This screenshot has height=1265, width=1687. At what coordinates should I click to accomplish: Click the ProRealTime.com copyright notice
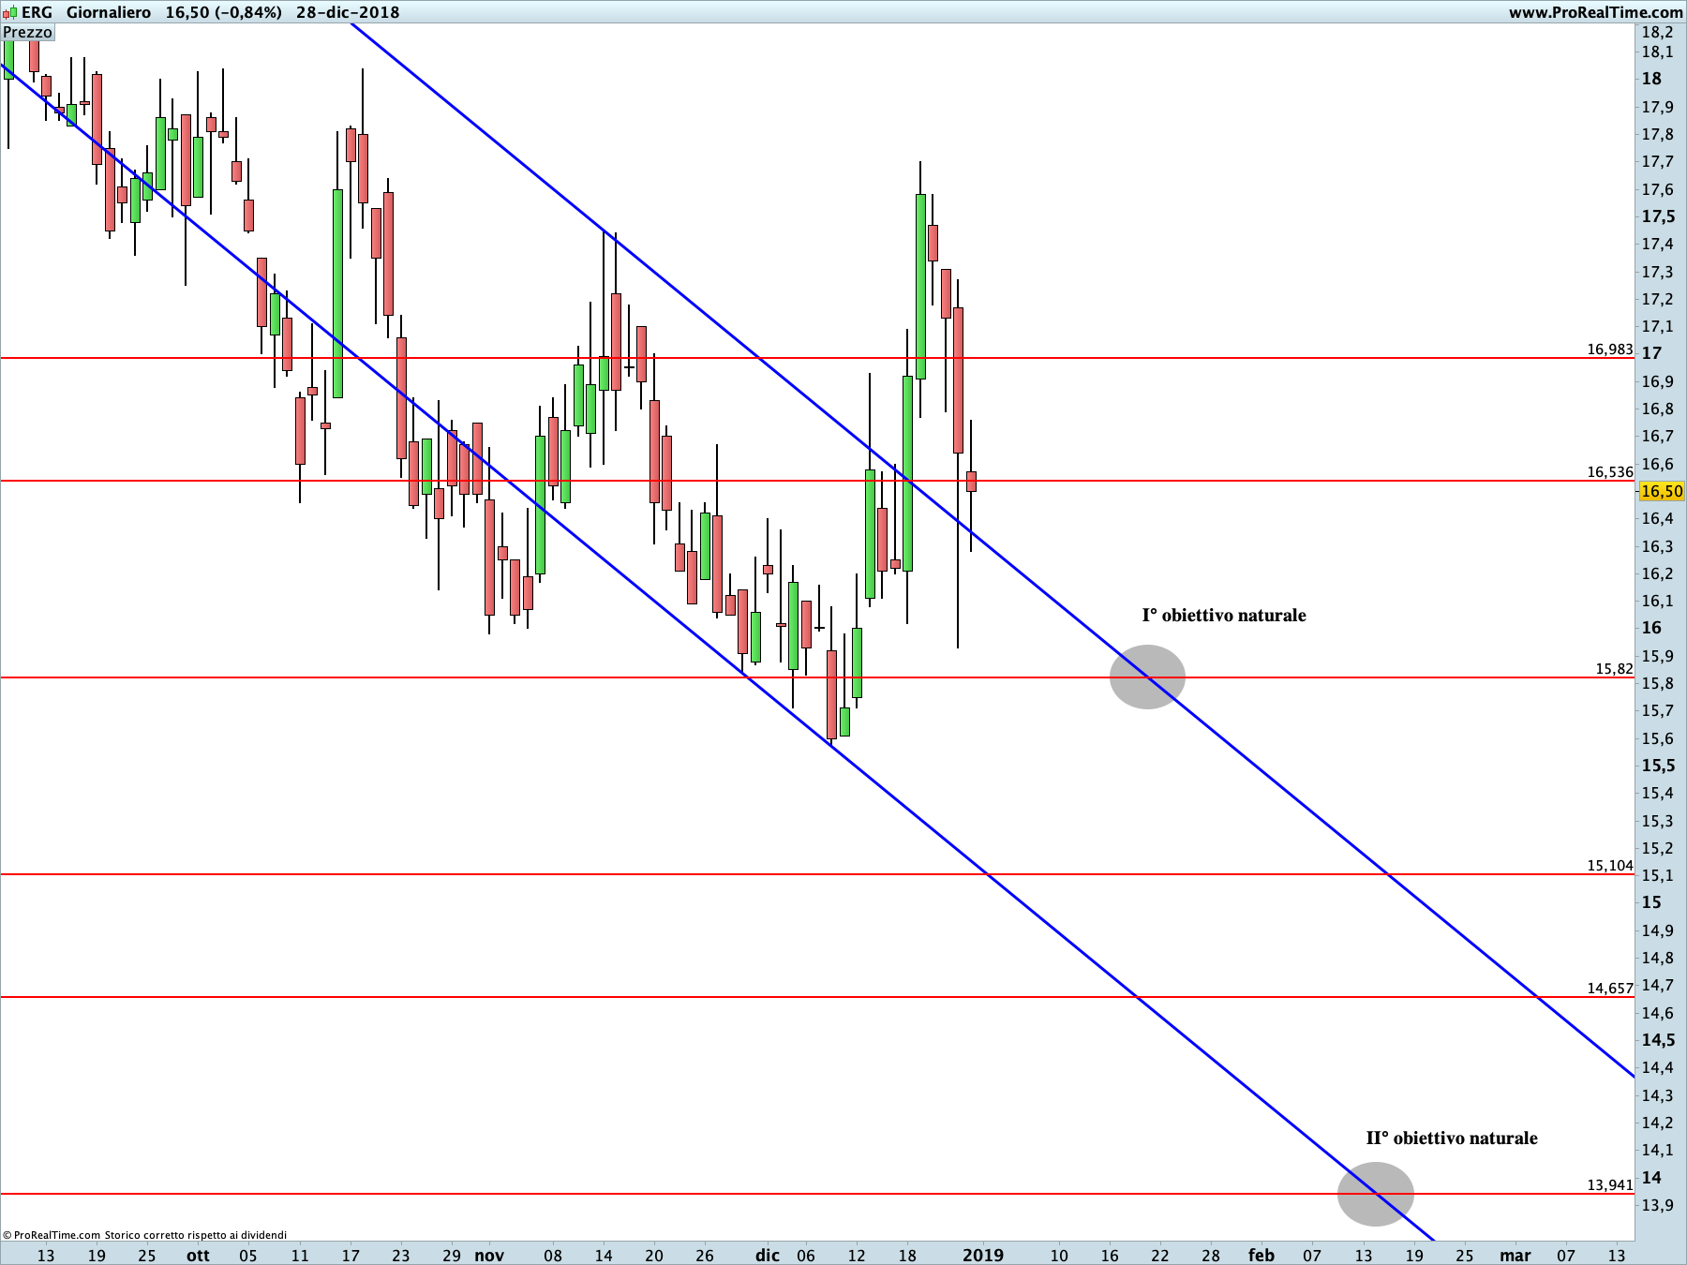[144, 1235]
